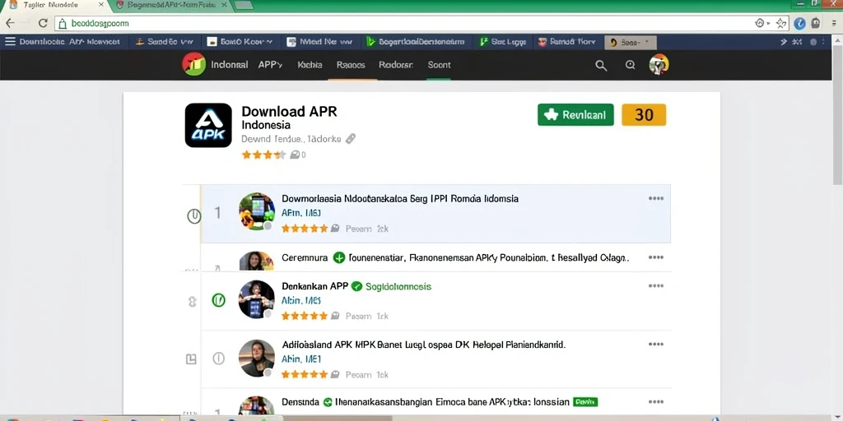
Task: Click the app star rating under Download APR
Action: (x=263, y=155)
